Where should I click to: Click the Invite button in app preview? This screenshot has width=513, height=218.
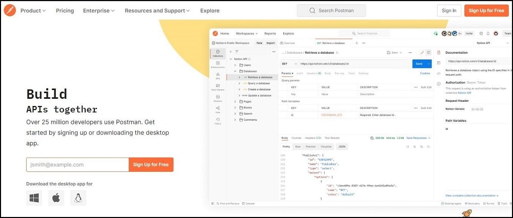click(x=469, y=33)
